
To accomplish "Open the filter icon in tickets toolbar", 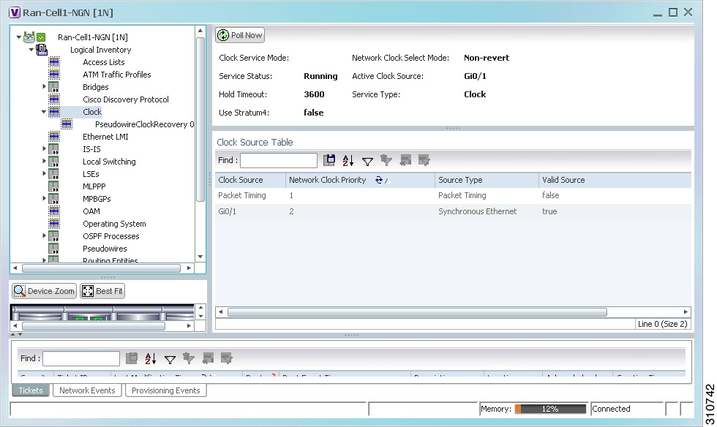I will point(170,359).
